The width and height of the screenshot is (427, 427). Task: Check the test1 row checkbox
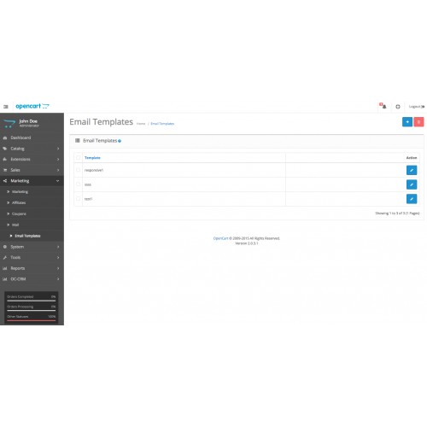(x=78, y=199)
